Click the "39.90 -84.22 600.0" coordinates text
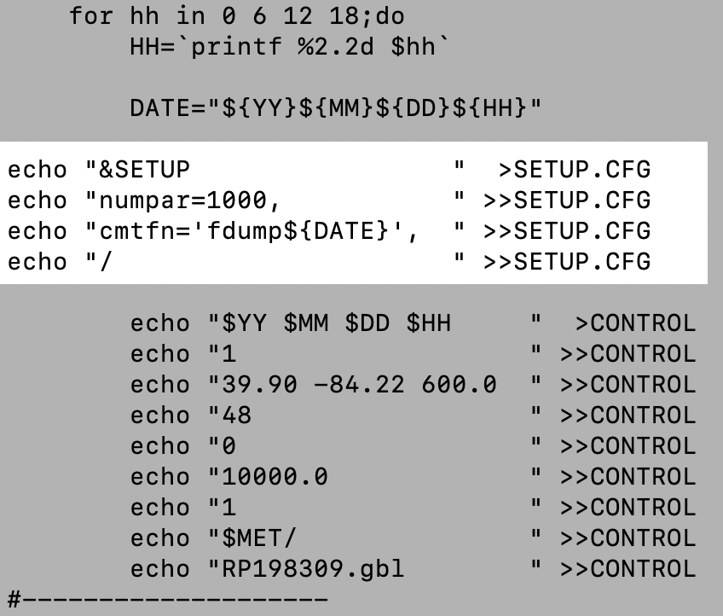Viewport: 723px width, 616px height. pyautogui.click(x=358, y=385)
